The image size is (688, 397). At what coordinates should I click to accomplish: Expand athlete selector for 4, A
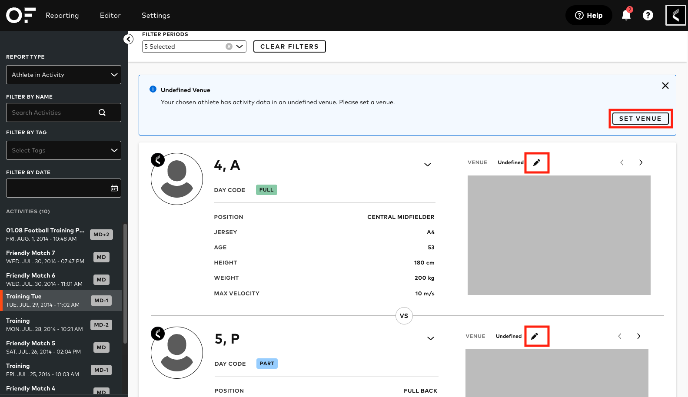pyautogui.click(x=428, y=165)
